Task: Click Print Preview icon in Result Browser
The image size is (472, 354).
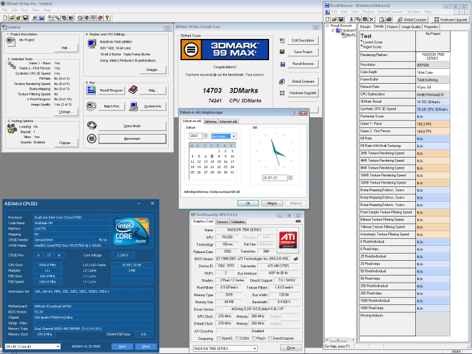Action: coord(382,19)
